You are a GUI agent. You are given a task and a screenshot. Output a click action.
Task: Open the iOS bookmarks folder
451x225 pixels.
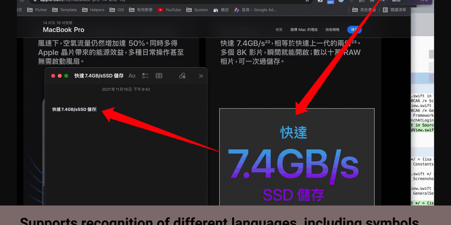(117, 10)
